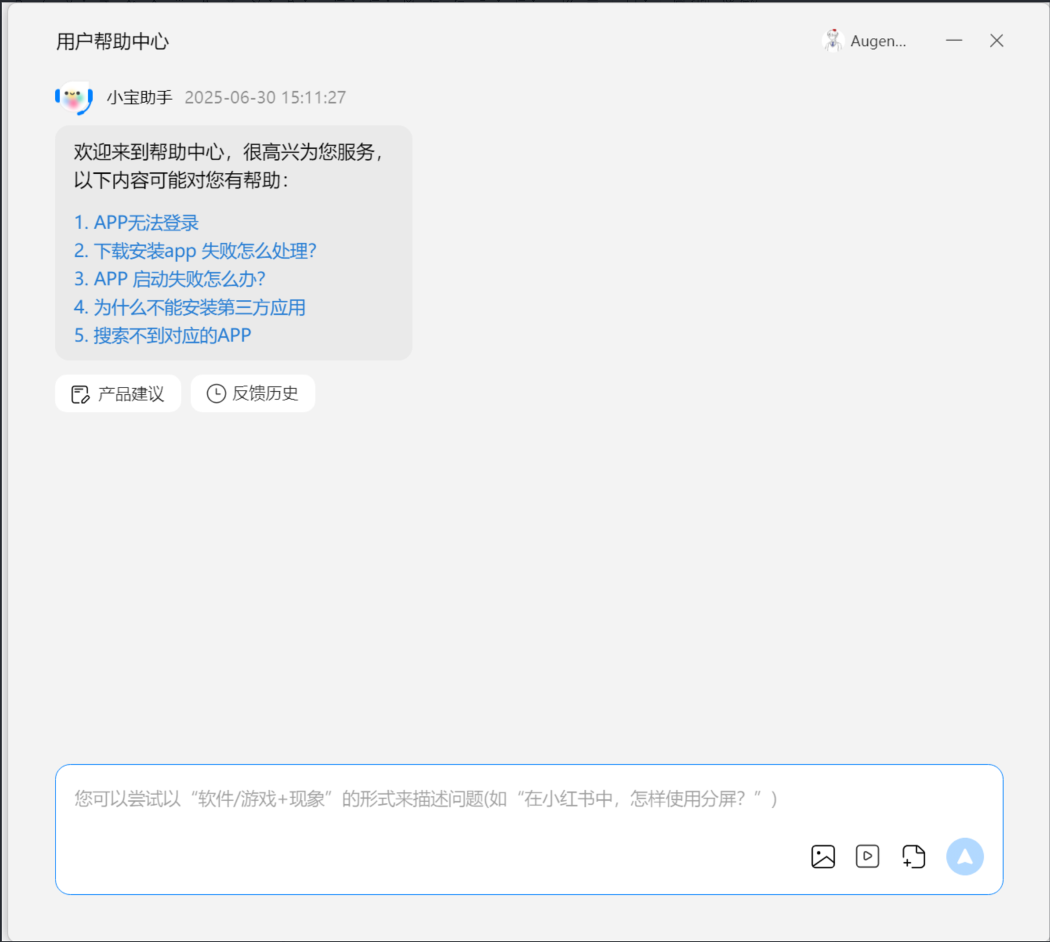Open 下载安装app 失败怎么处理 link
The height and width of the screenshot is (942, 1050).
(195, 251)
